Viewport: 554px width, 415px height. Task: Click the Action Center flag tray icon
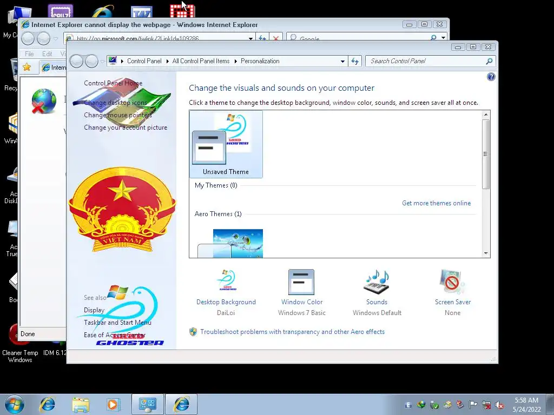coord(473,405)
